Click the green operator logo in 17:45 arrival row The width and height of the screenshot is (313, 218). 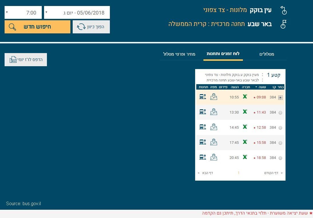coord(245,142)
